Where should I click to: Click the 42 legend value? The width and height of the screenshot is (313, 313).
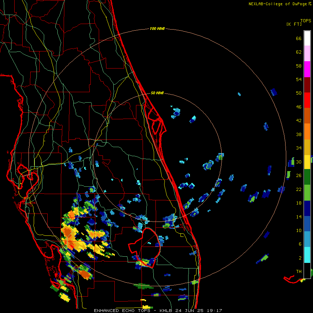tap(299, 121)
